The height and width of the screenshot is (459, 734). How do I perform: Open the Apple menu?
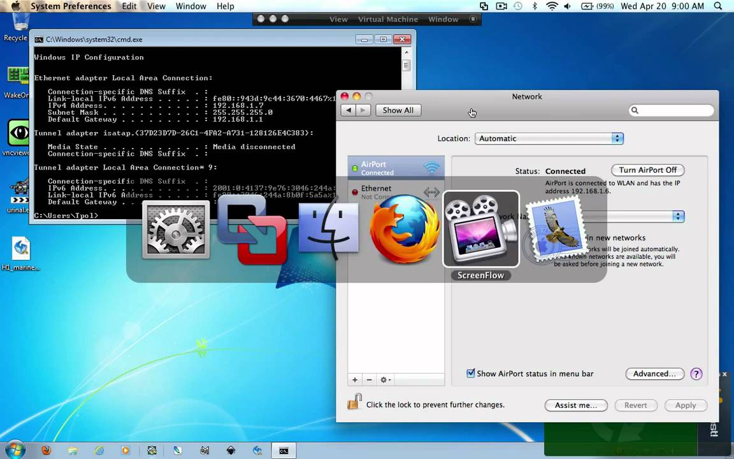point(15,6)
